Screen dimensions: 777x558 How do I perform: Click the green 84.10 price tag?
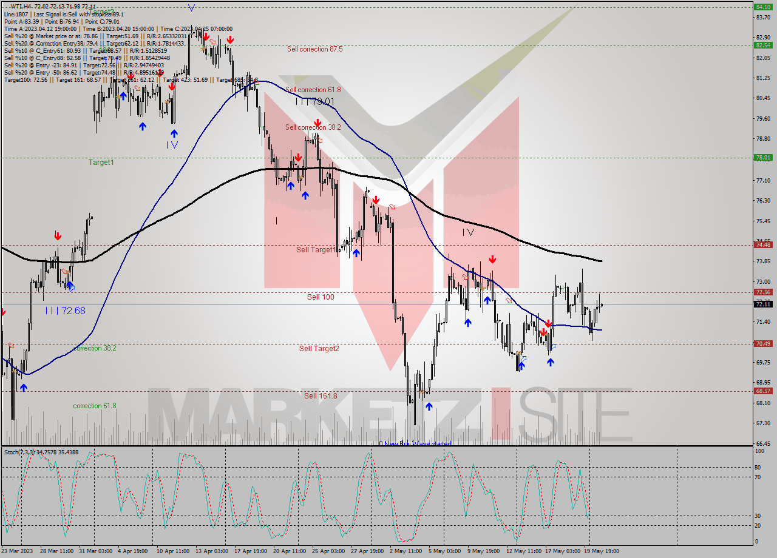tap(762, 7)
